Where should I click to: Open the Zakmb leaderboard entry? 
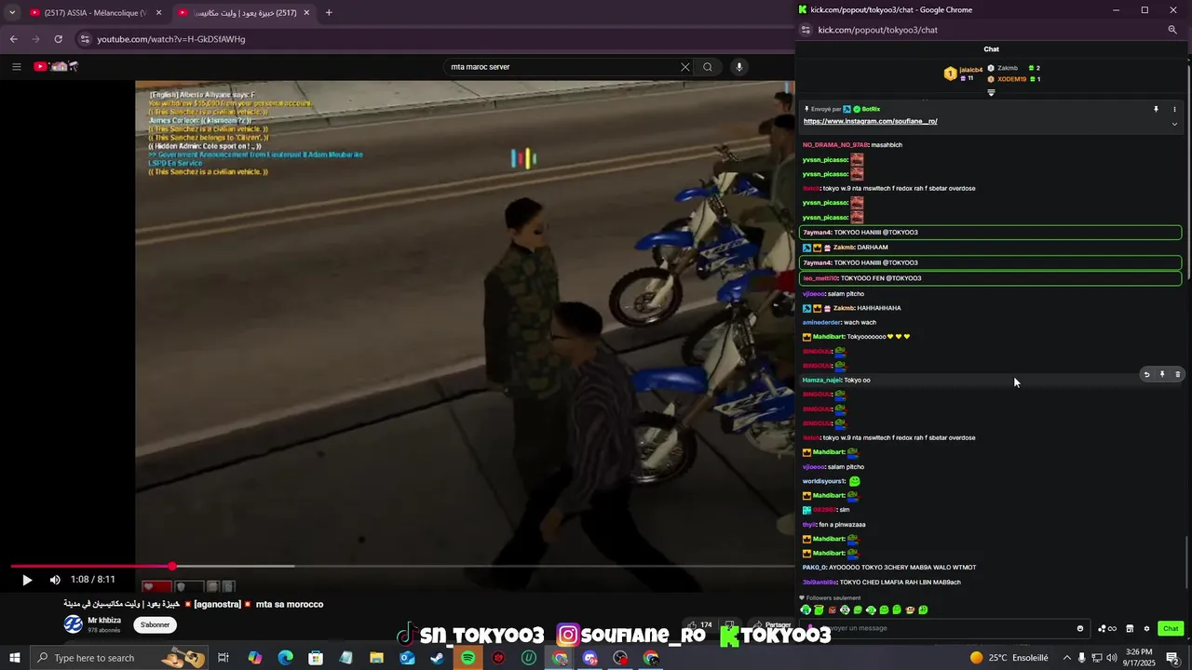[x=1013, y=68]
